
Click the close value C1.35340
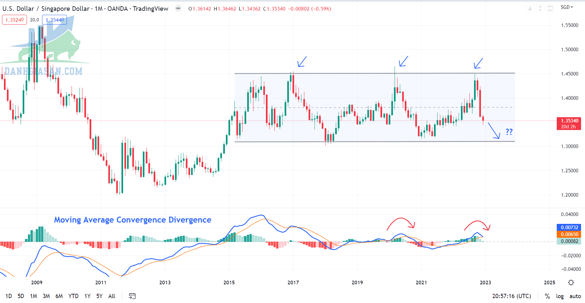[274, 9]
